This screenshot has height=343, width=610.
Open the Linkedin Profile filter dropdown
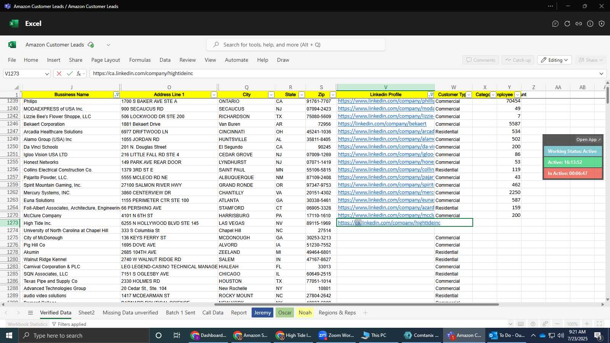[x=431, y=95]
